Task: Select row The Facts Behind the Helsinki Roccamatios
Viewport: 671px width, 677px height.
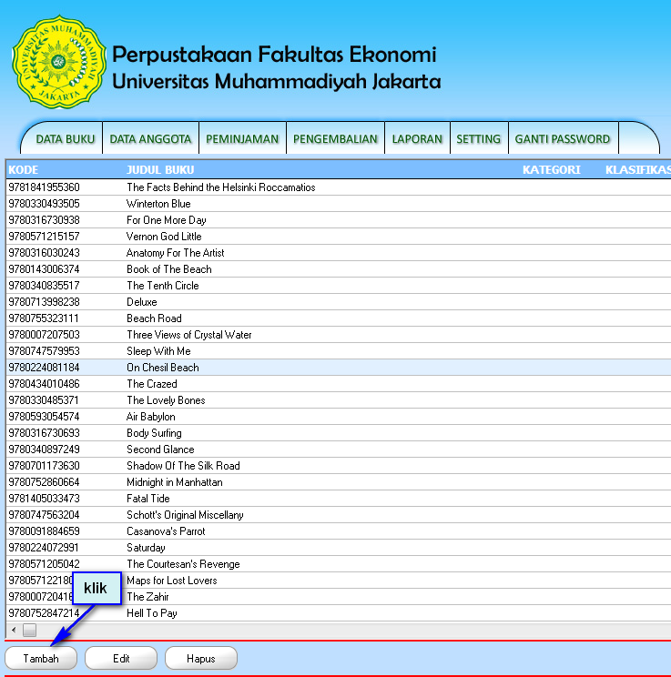Action: [339, 187]
